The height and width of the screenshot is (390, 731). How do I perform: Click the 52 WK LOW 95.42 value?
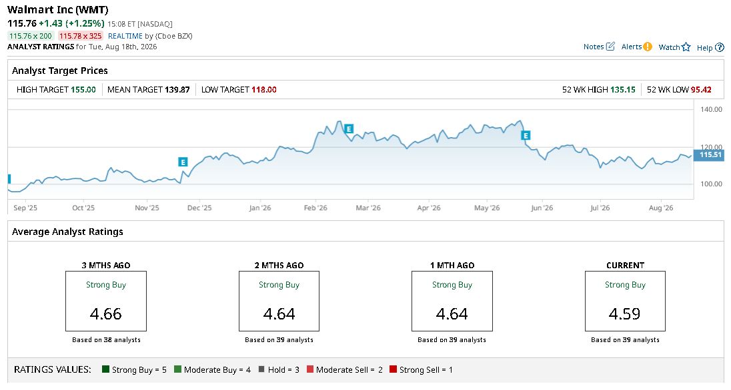coord(701,90)
